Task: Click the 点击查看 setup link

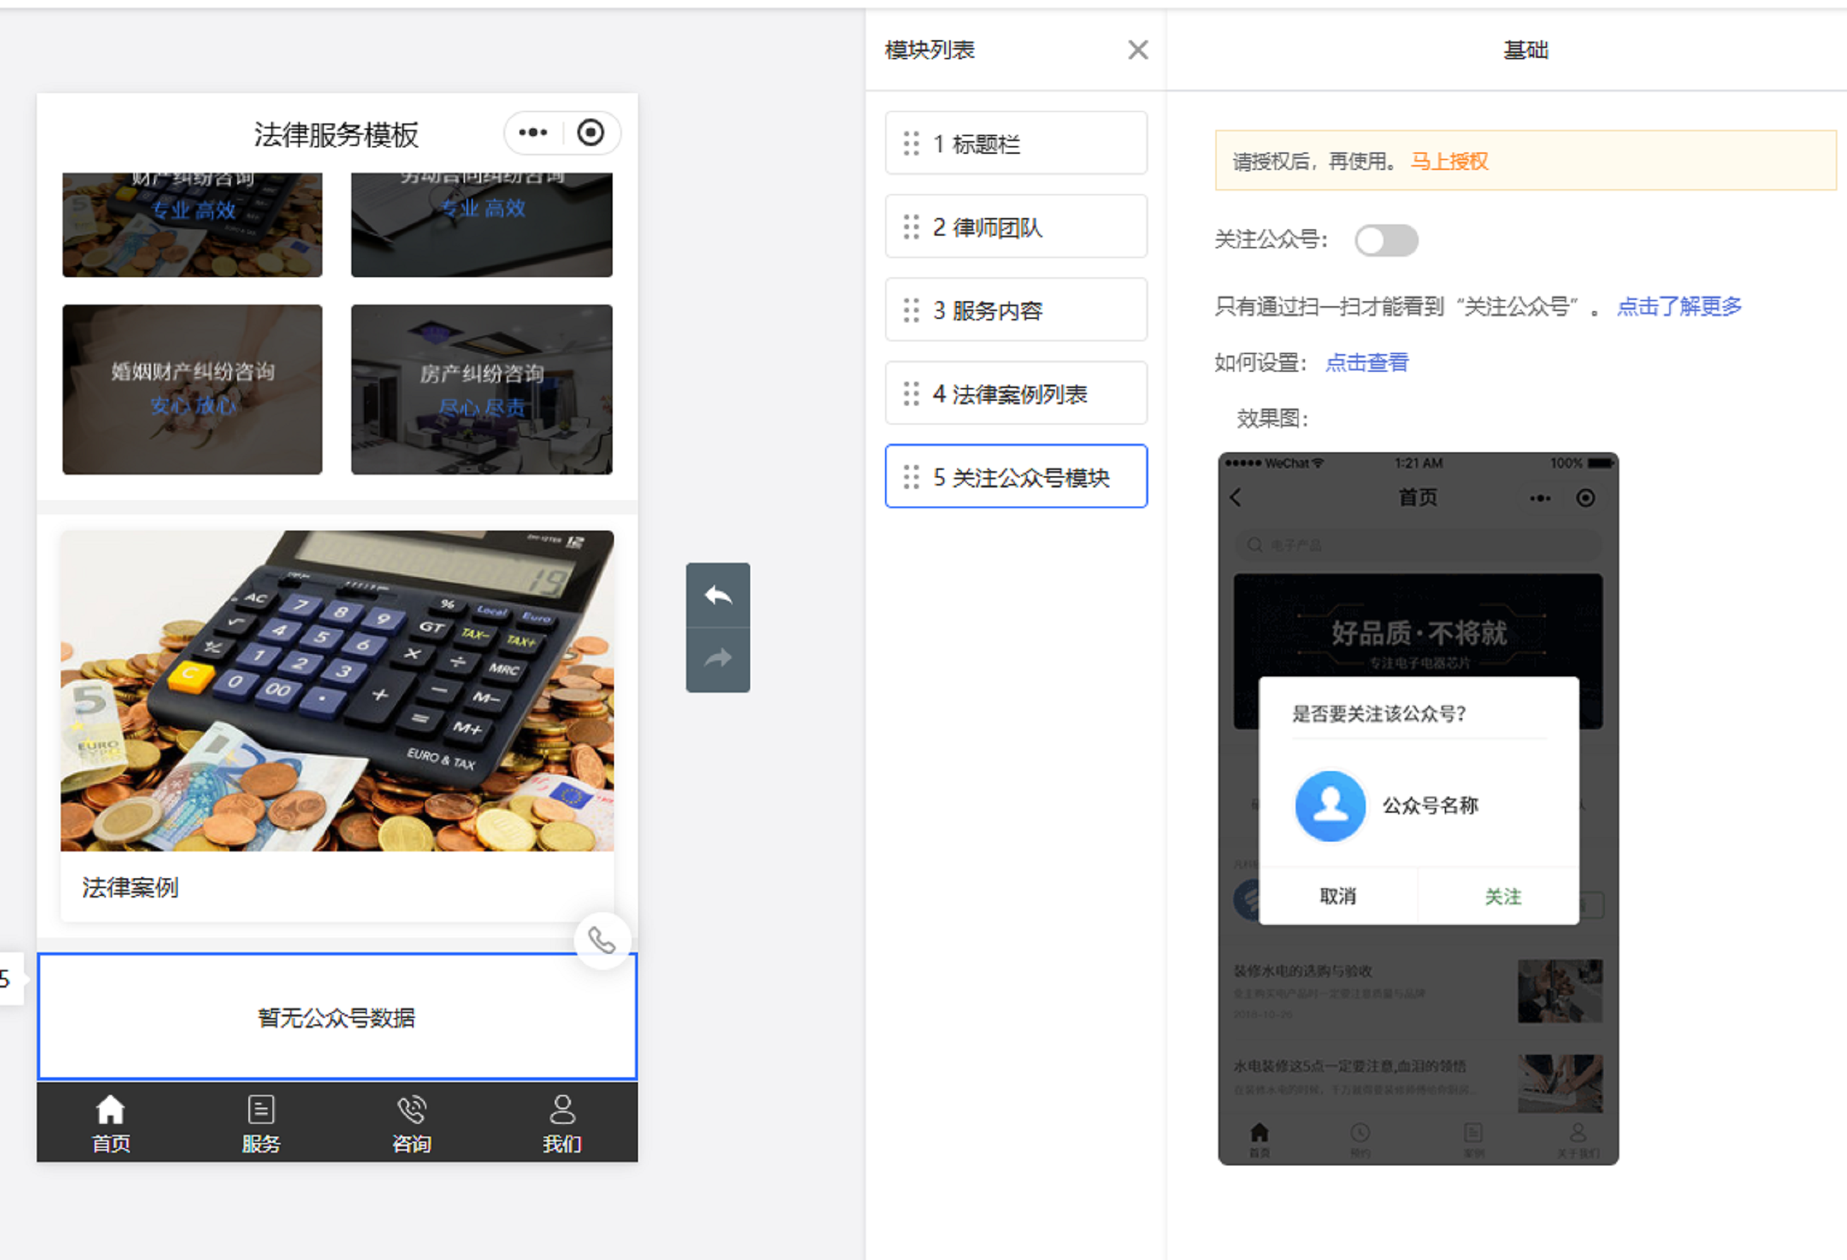Action: (x=1366, y=363)
